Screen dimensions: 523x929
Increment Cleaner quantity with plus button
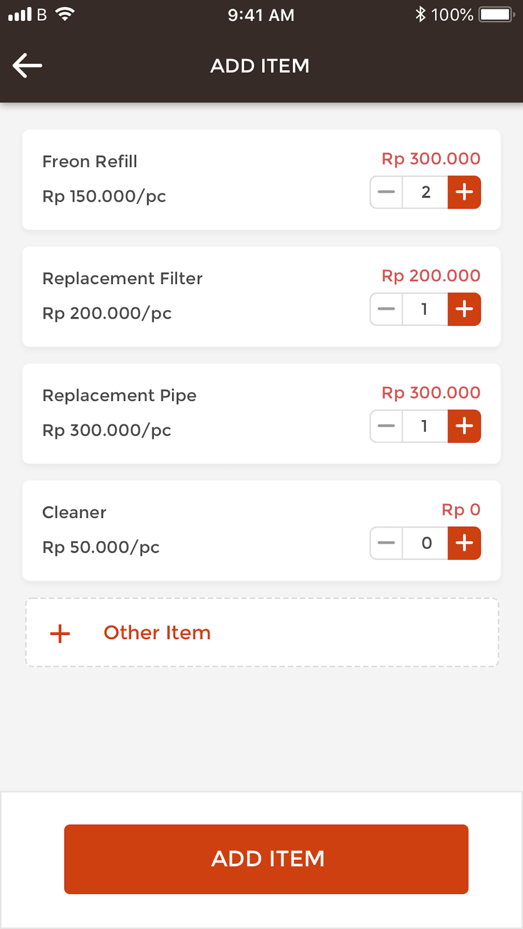click(x=464, y=543)
